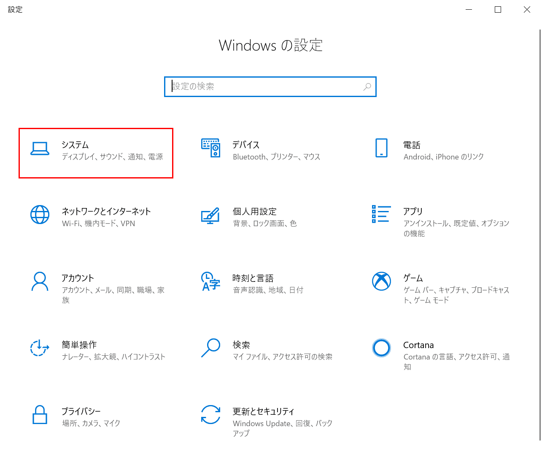The width and height of the screenshot is (542, 454).
Task: Click the ゲーム Xbox icon
Action: pos(381,281)
